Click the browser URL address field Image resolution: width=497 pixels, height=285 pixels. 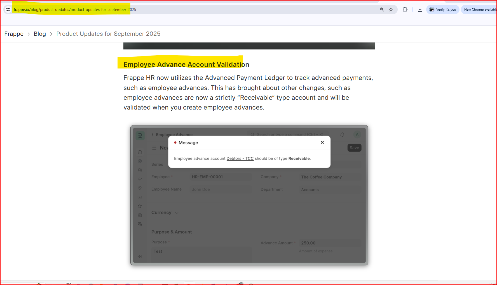(x=196, y=9)
